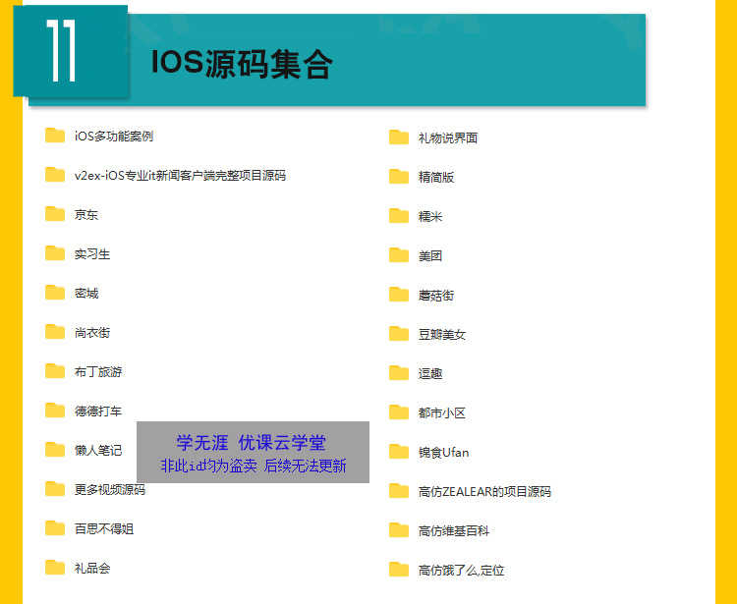
Task: Click folder icon beside v2ex-iOS专业it新闻客户端完整项目源码
Action: click(x=55, y=175)
